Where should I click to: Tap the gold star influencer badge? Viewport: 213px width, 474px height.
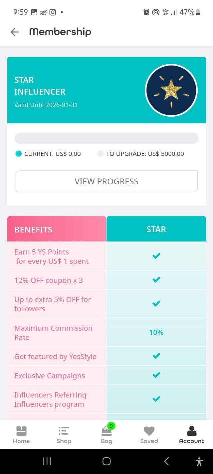[x=171, y=90]
